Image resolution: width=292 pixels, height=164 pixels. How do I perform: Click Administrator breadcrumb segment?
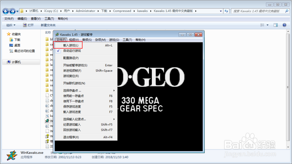pos(86,11)
